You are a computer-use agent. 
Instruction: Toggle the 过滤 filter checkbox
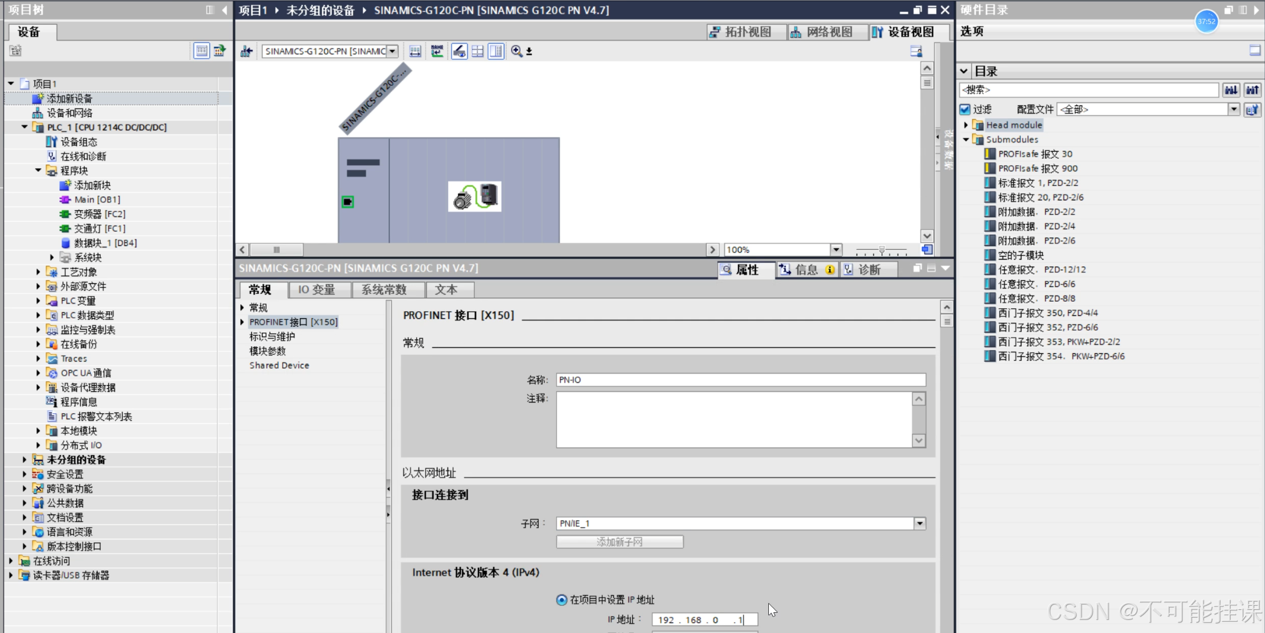point(965,110)
